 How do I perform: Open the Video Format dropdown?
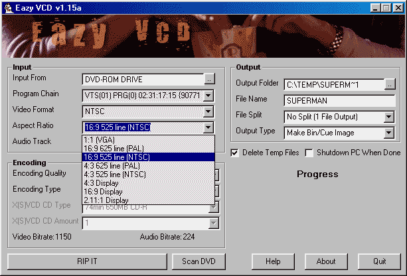pos(208,111)
